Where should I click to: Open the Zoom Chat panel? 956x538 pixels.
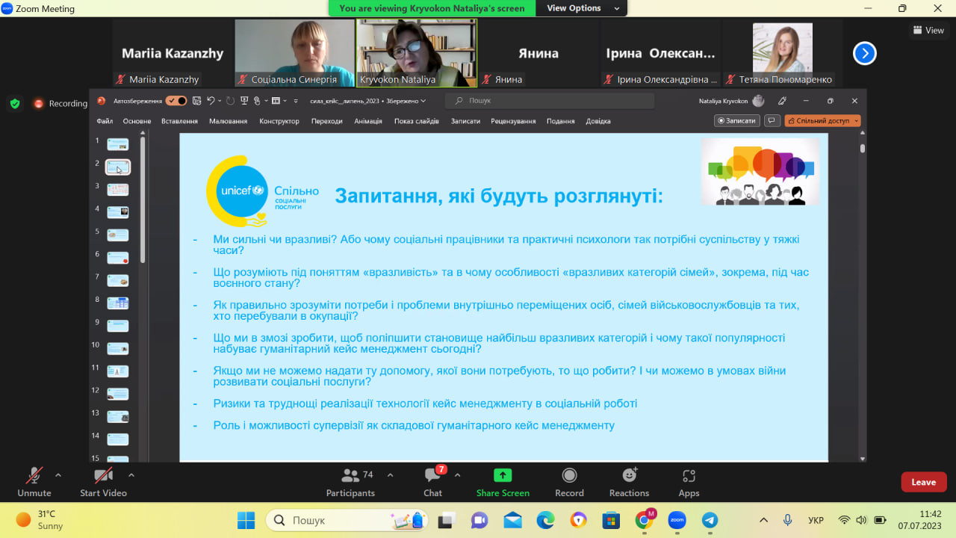(433, 480)
